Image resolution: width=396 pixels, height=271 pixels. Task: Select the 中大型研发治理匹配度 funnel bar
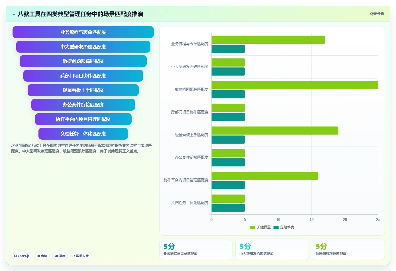tap(83, 47)
